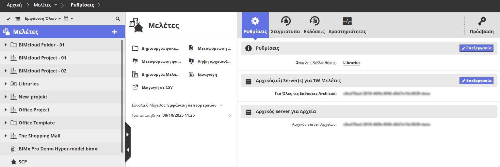Open the Libraries folder link
The image size is (500, 167).
[351, 63]
